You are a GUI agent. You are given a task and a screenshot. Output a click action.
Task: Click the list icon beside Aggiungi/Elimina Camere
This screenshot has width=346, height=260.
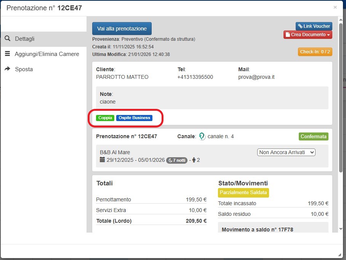click(x=7, y=54)
